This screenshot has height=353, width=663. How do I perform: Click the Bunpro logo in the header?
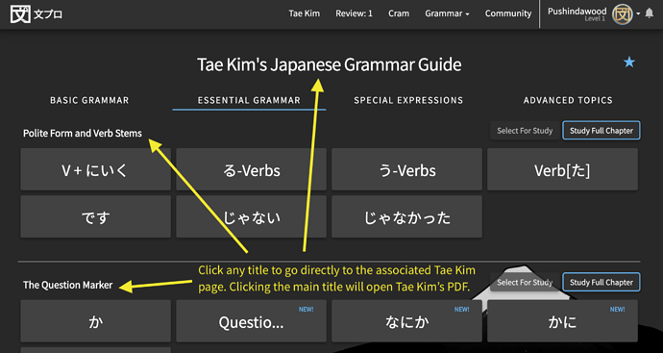pyautogui.click(x=36, y=14)
